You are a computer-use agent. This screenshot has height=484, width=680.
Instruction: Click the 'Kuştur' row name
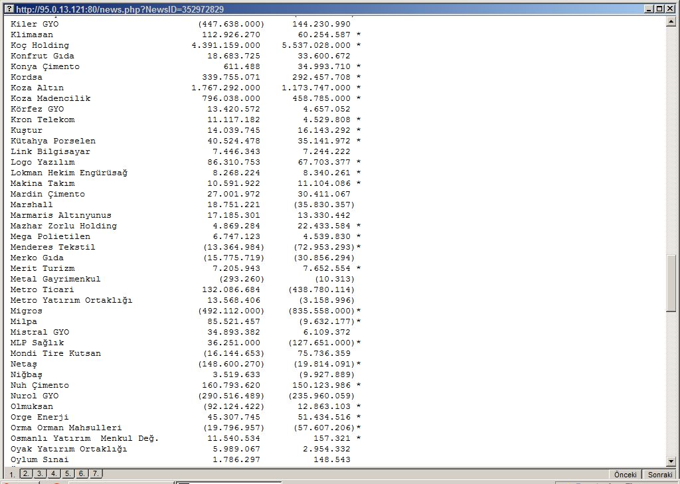tap(27, 131)
